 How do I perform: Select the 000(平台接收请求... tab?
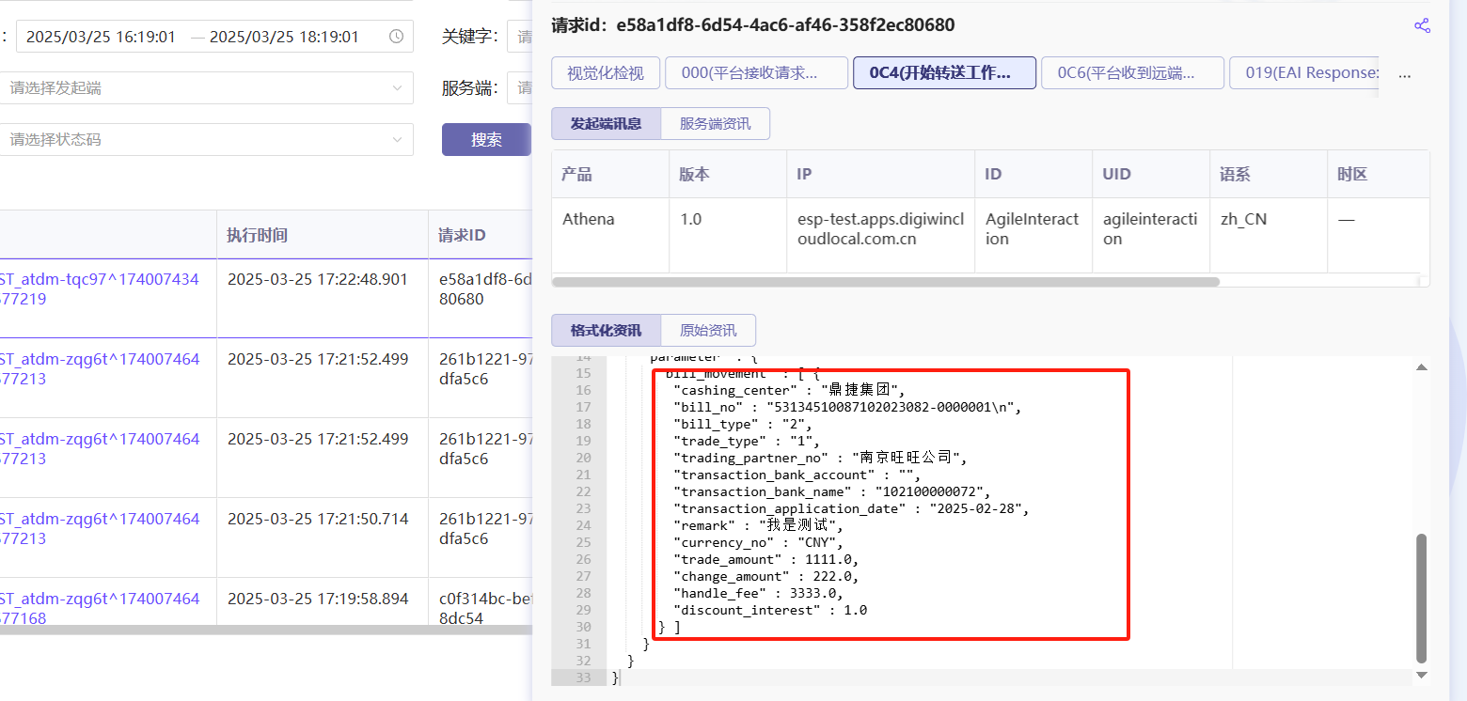tap(756, 73)
